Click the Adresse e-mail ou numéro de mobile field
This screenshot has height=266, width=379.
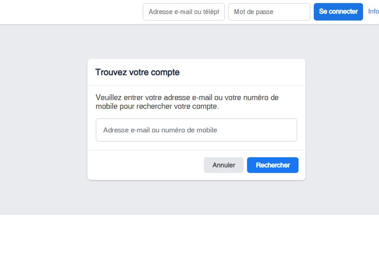tap(196, 130)
